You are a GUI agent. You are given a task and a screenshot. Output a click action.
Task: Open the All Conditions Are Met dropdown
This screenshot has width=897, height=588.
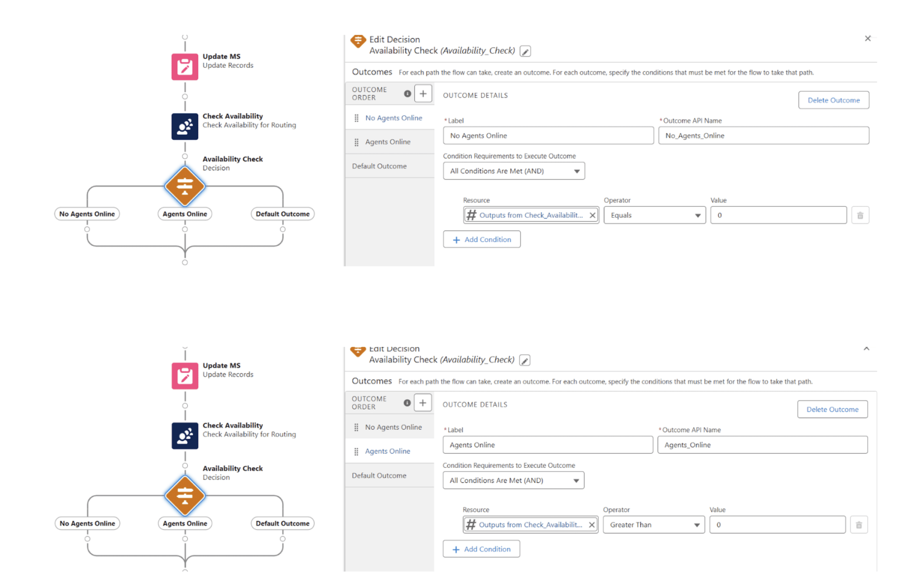513,171
